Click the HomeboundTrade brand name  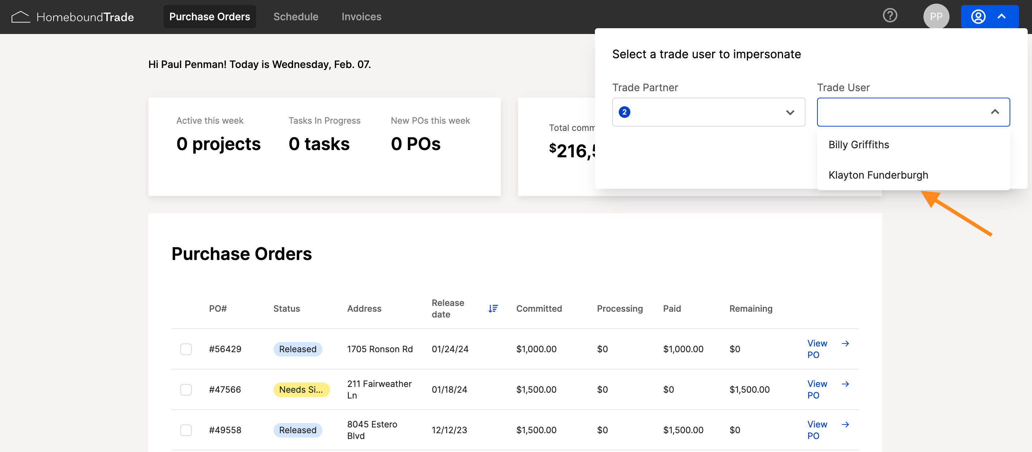[x=85, y=17]
